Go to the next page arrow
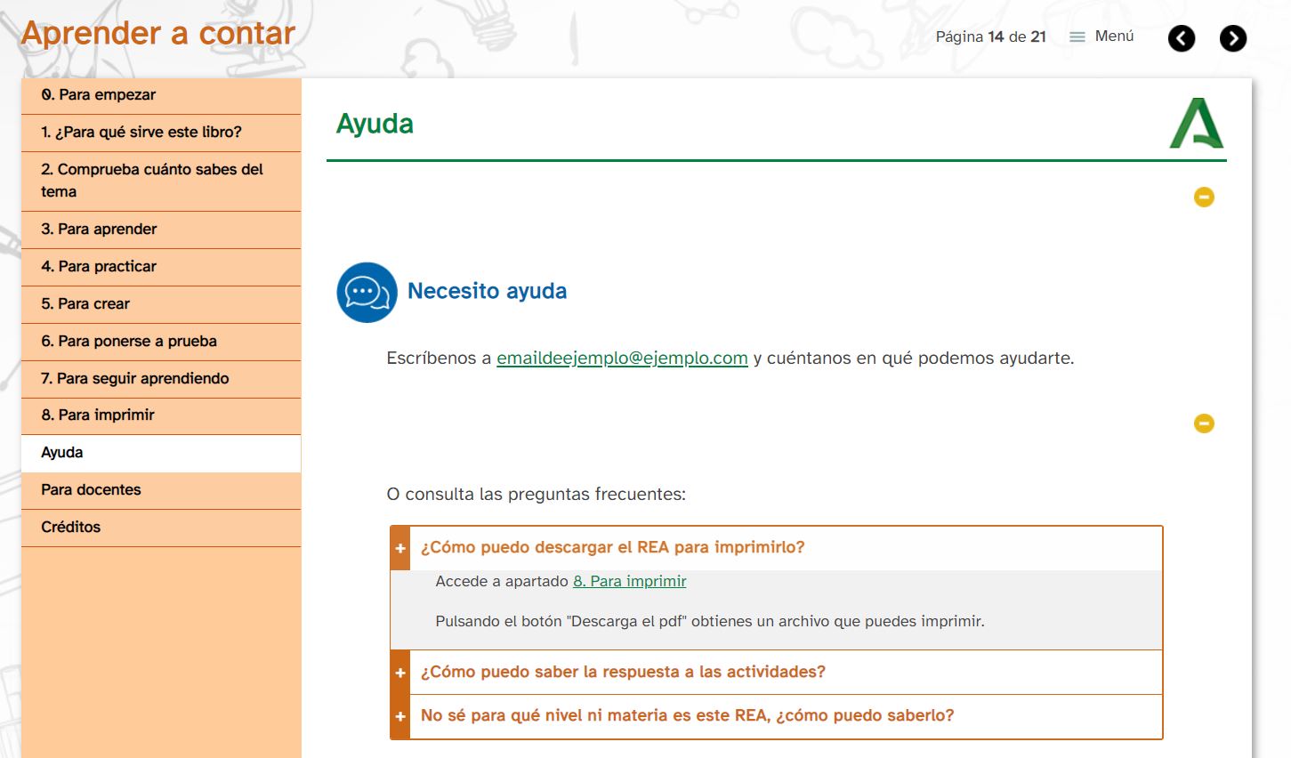The image size is (1291, 758). (x=1232, y=38)
